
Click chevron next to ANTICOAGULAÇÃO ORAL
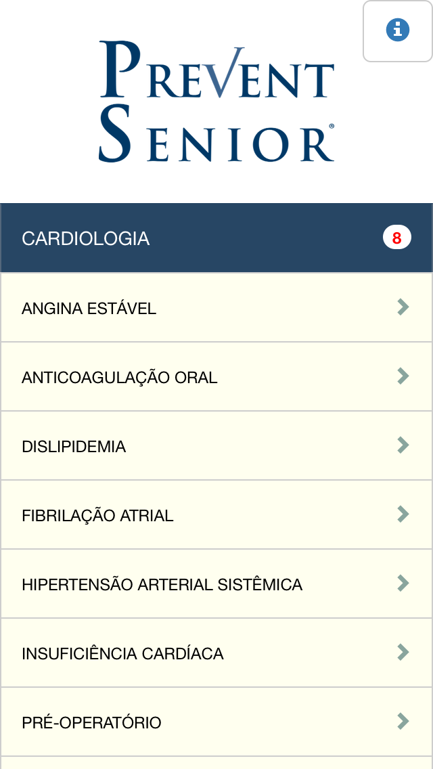pos(403,376)
